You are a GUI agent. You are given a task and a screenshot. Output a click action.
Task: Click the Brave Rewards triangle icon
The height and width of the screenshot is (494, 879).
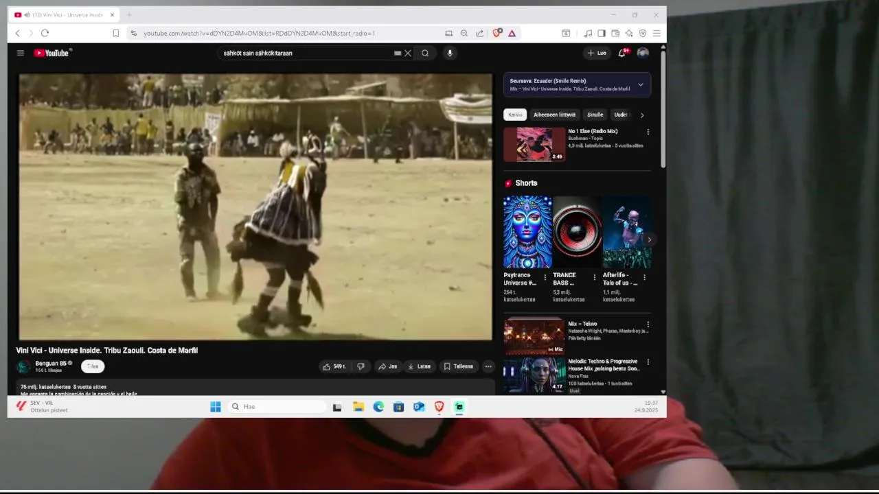(x=512, y=33)
